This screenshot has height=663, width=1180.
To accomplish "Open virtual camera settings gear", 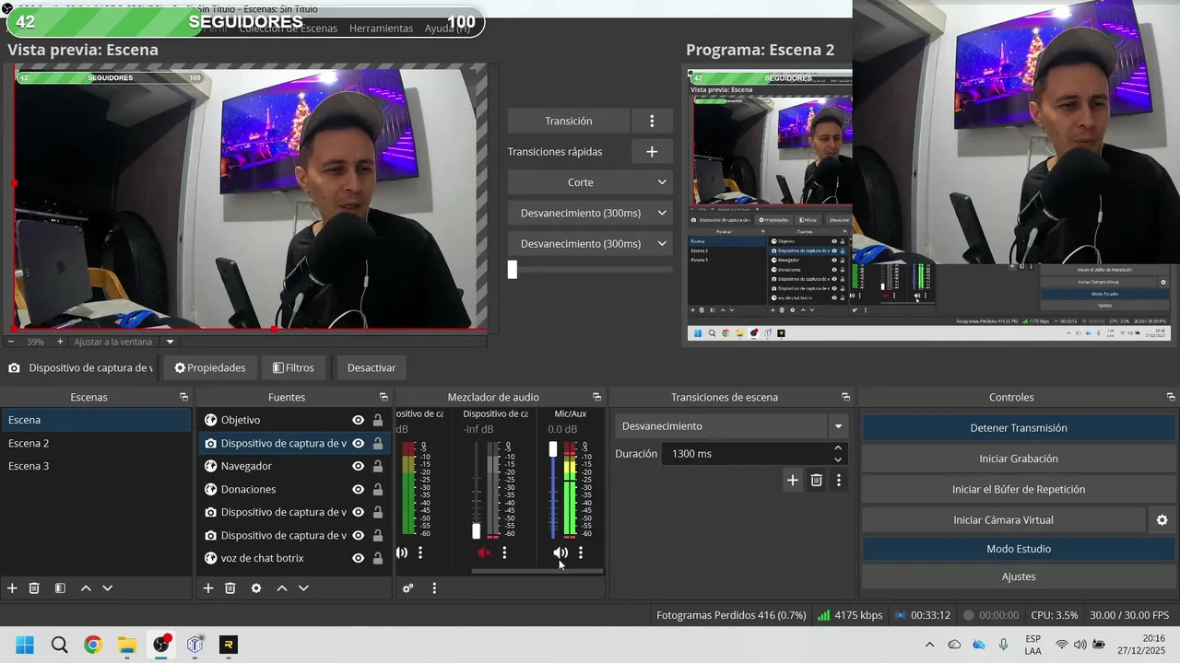I will [x=1162, y=520].
